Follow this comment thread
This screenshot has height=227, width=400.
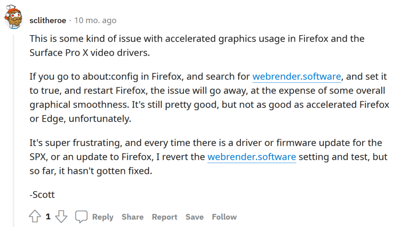pos(225,217)
